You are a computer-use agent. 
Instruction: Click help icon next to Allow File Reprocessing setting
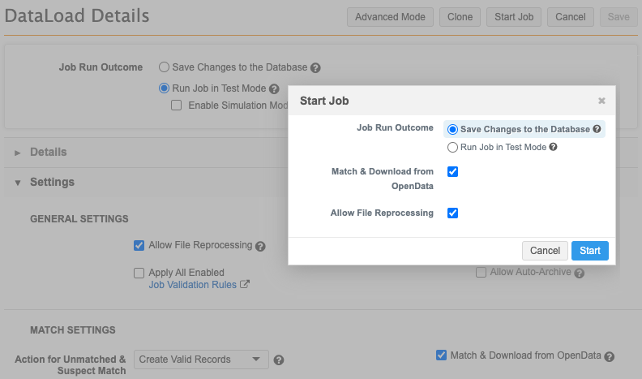click(260, 246)
